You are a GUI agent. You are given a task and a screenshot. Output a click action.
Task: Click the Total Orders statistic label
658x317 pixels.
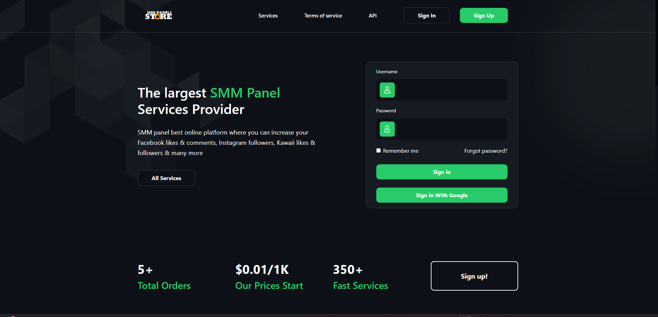164,286
